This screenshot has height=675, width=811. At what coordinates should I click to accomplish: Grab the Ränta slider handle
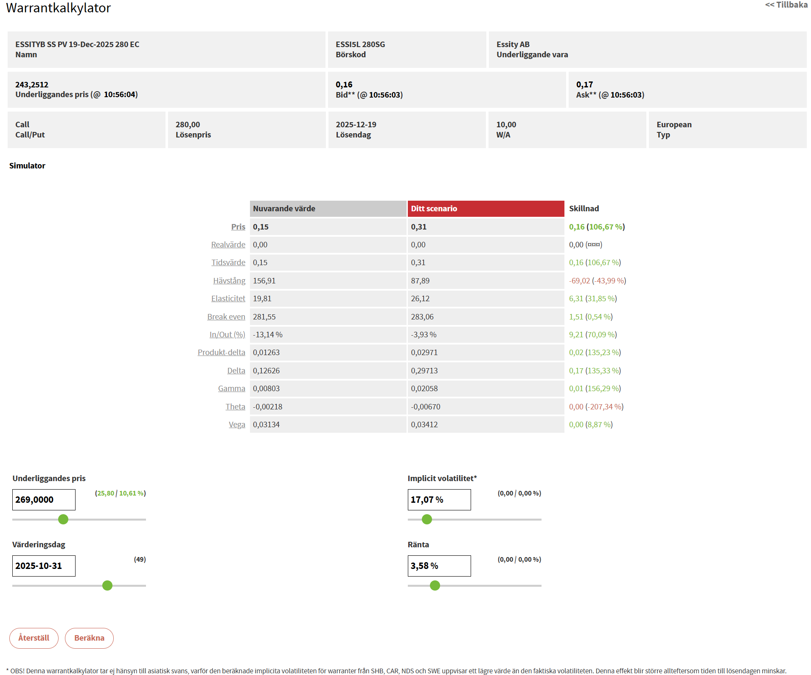click(x=435, y=585)
